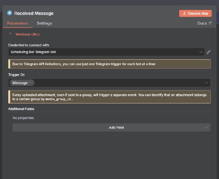
Task: Remove the Message tag with its x
Action: click(x=30, y=83)
